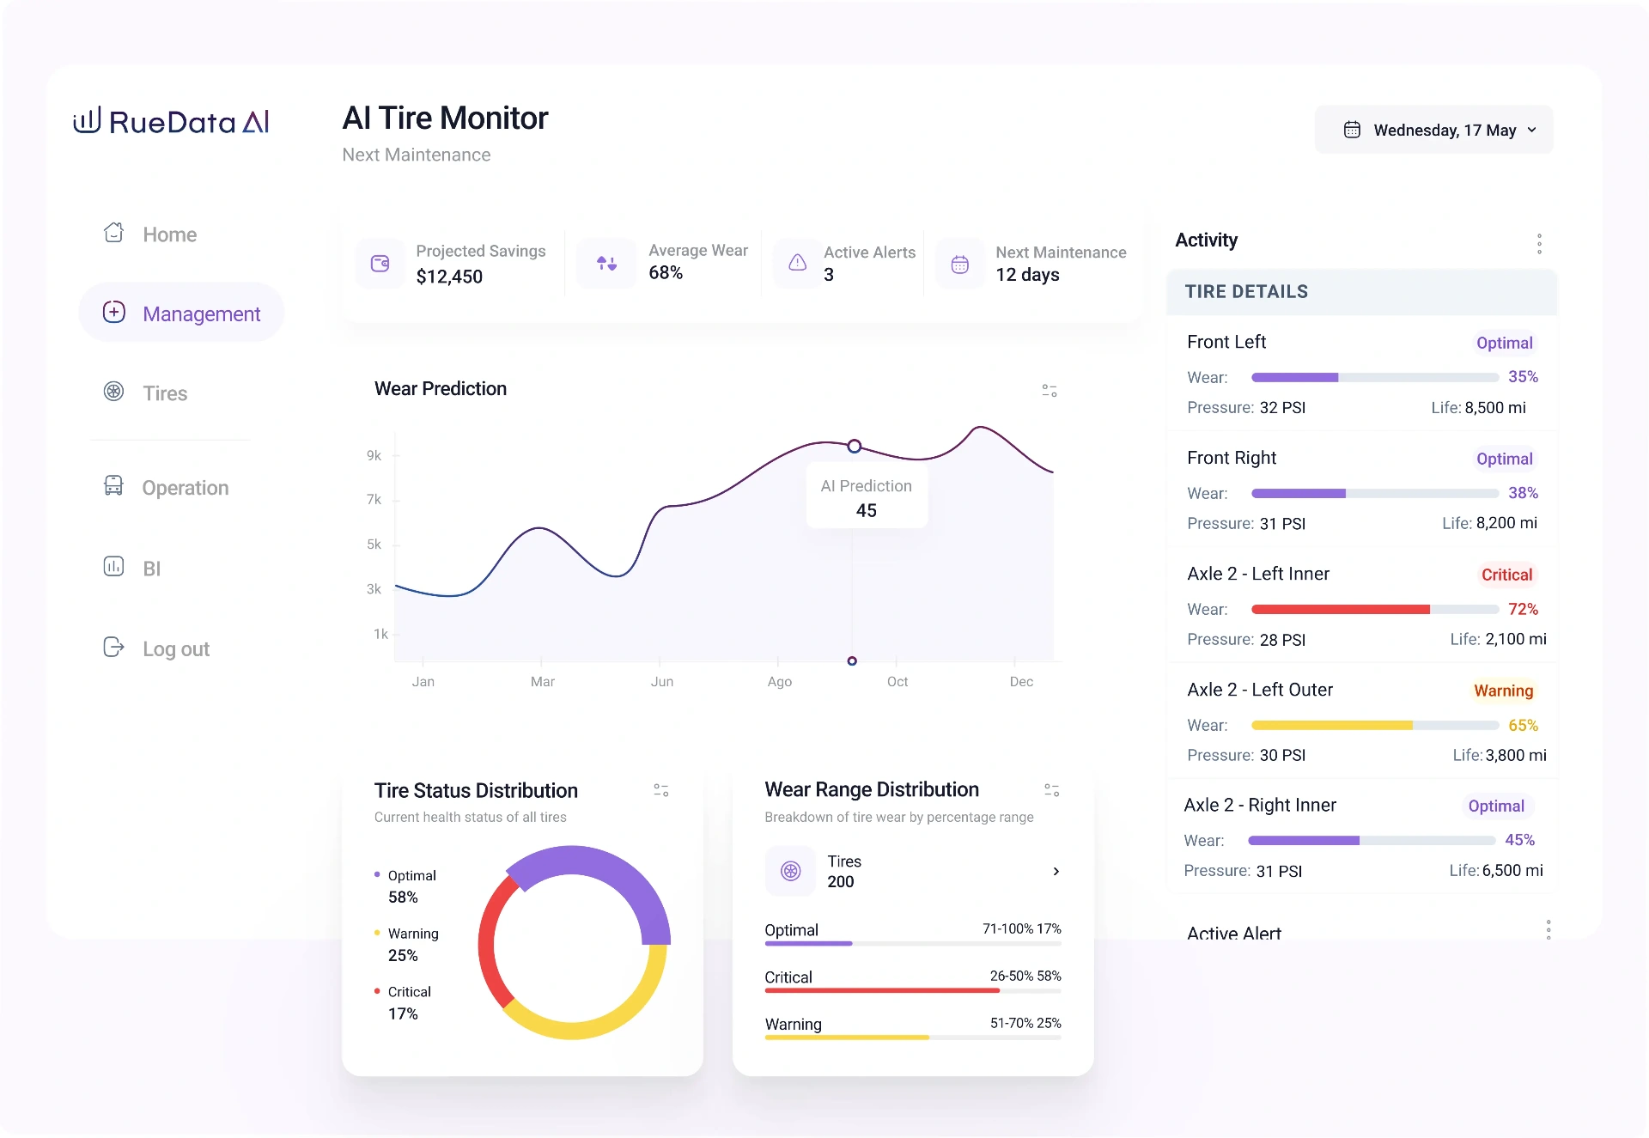This screenshot has height=1138, width=1649.
Task: Click the Active Alerts warning triangle icon
Action: coord(798,263)
